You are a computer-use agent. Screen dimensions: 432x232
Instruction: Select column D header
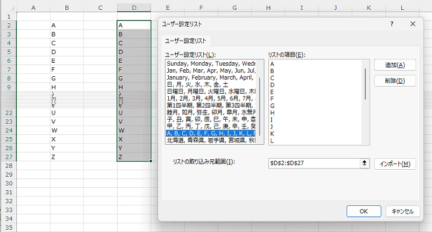click(x=134, y=8)
